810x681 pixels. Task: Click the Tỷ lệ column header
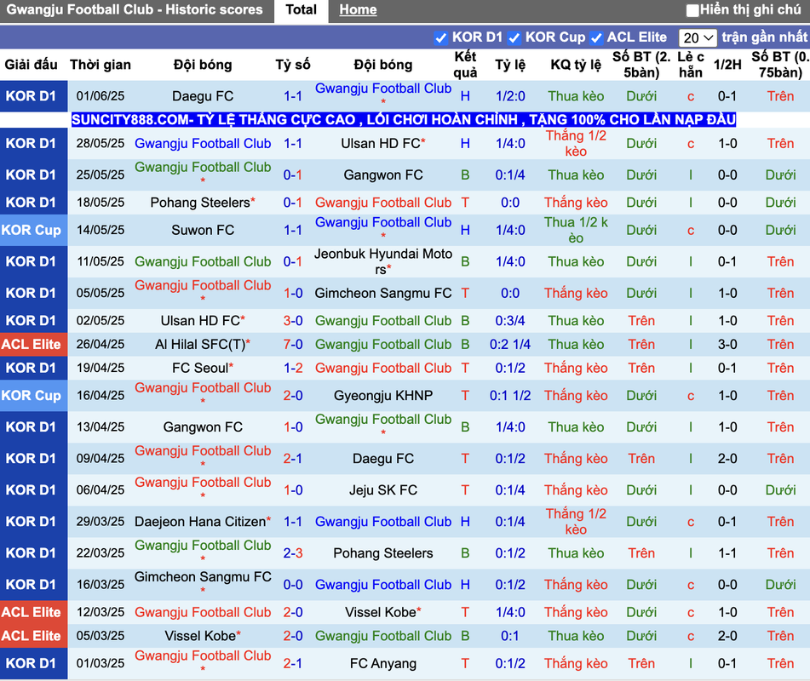tap(510, 65)
